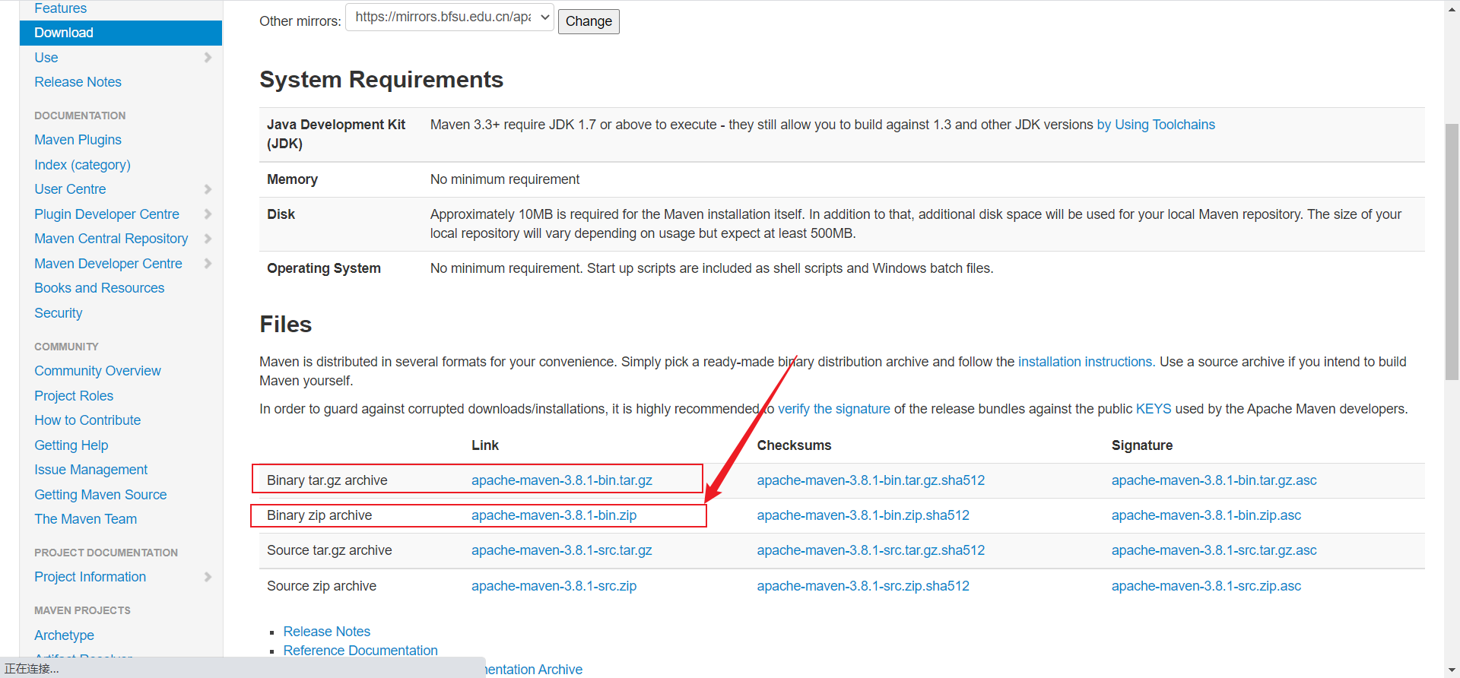Click the Files section heading
This screenshot has height=678, width=1460.
tap(285, 325)
